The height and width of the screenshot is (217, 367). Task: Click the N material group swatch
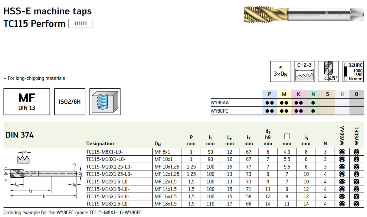[313, 94]
